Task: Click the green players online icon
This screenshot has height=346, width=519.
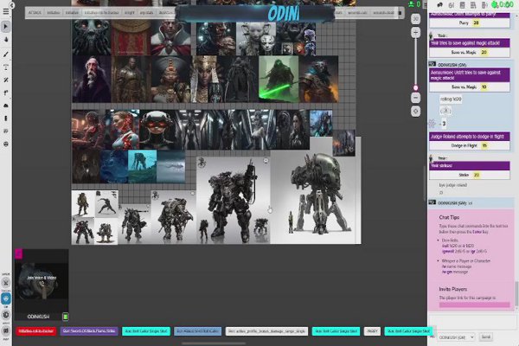Action: tap(412, 4)
